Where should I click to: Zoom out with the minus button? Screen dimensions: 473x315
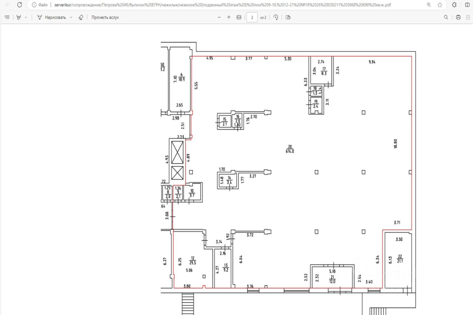219,17
